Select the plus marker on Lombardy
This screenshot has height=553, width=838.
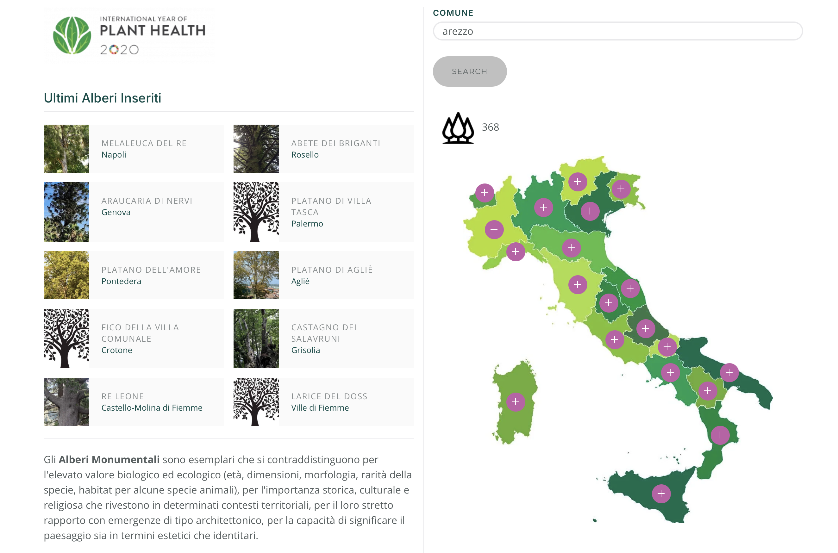(x=543, y=208)
